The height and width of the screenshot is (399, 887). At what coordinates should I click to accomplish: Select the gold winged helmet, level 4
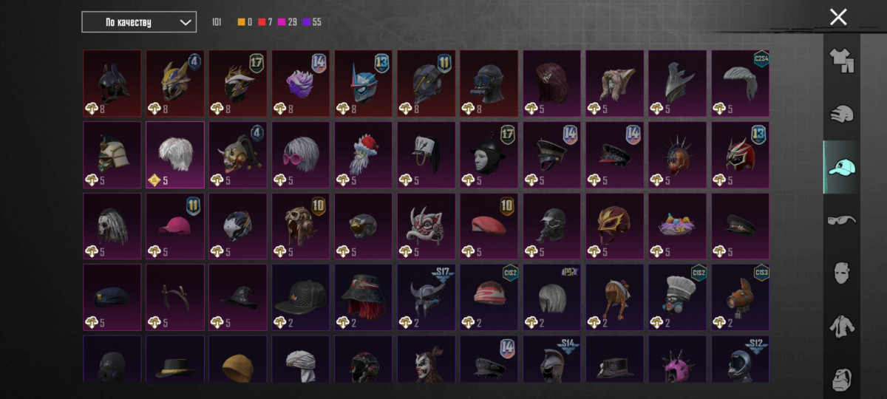pos(175,83)
